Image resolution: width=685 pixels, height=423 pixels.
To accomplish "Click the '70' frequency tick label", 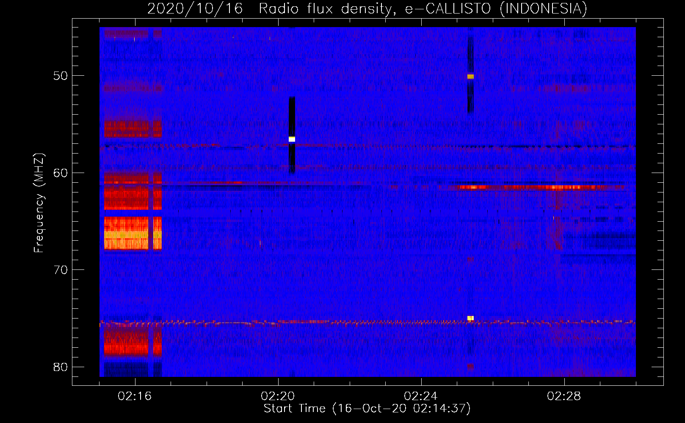I will click(61, 269).
